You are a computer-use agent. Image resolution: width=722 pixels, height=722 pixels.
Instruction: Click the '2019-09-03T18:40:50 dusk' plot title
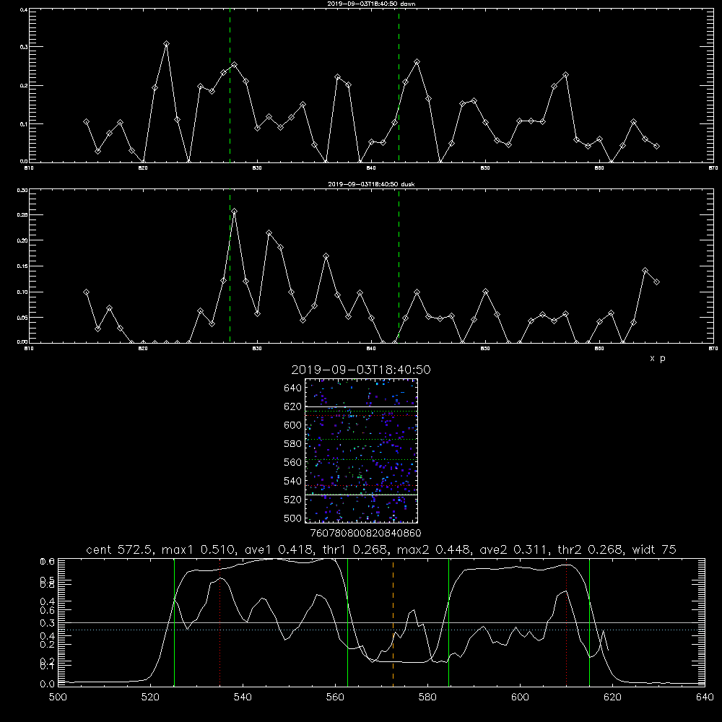tap(371, 184)
